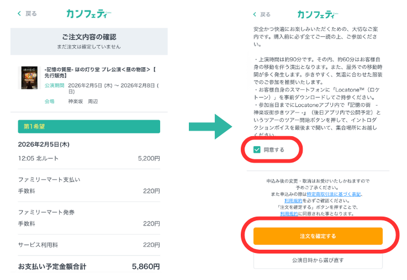Select the 12:05 北ルート ticket row
The image size is (407, 280).
pyautogui.click(x=88, y=158)
